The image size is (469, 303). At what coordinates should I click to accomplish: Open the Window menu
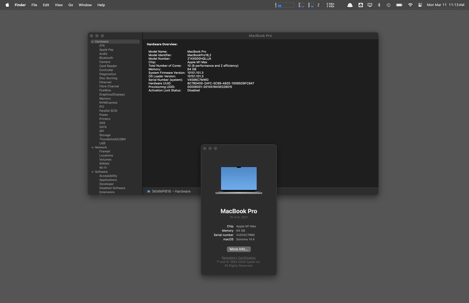point(85,5)
